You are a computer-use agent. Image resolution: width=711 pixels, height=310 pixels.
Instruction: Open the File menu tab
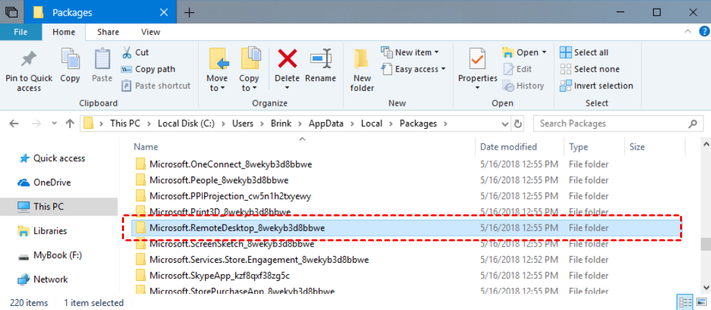(x=20, y=32)
